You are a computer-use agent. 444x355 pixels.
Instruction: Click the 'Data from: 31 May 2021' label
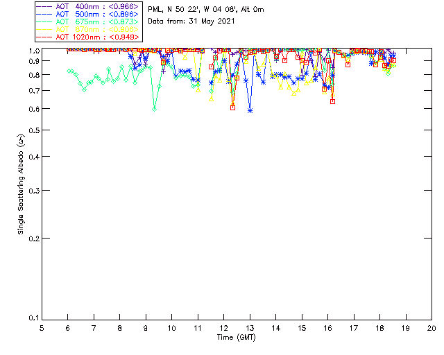[191, 21]
